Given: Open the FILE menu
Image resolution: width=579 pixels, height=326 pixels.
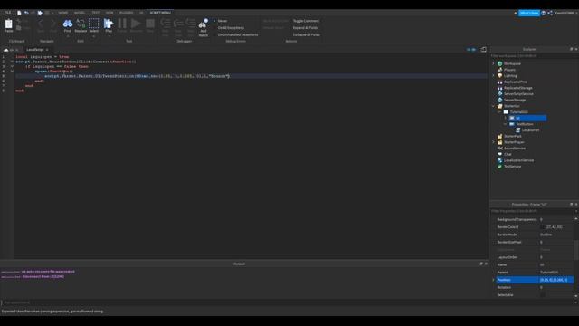Looking at the screenshot, I should pyautogui.click(x=7, y=13).
